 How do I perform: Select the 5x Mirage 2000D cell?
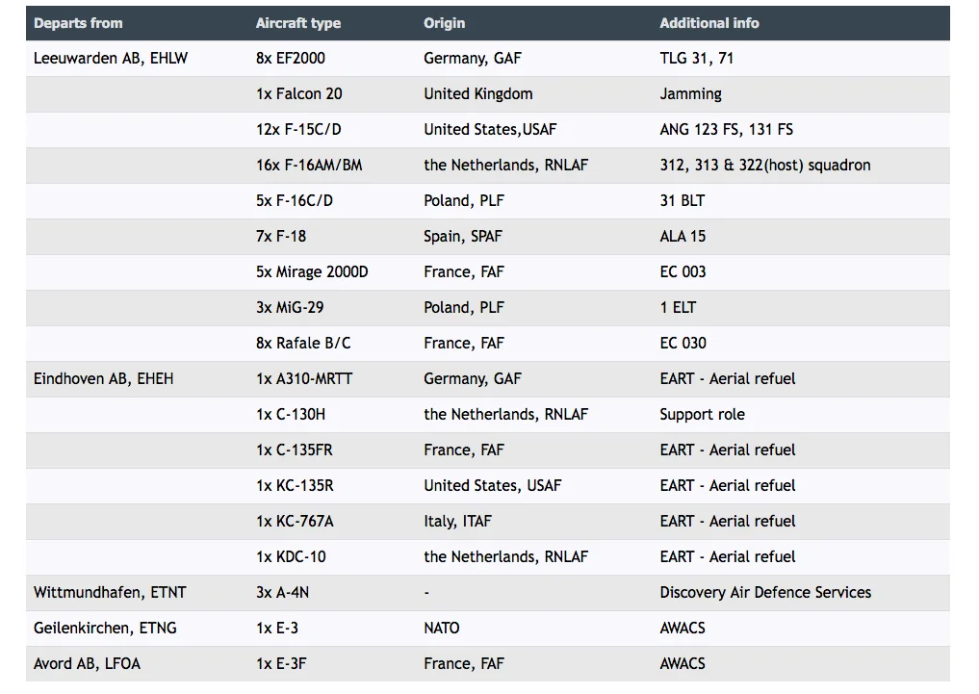point(312,272)
